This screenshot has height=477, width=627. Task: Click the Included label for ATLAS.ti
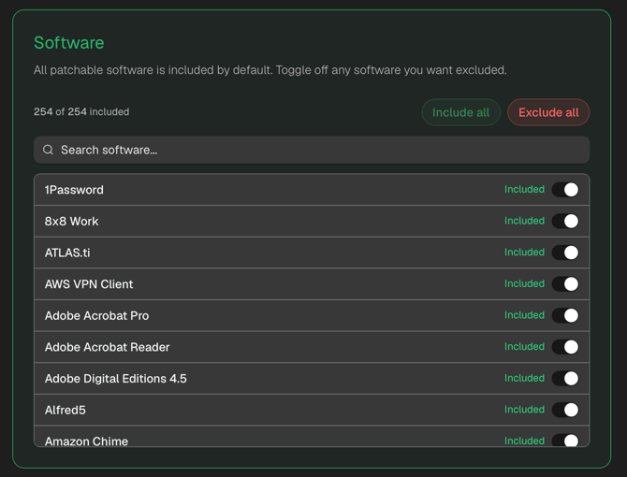coord(524,253)
